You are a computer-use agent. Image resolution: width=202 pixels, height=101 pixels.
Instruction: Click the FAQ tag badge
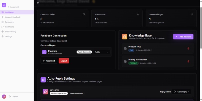pos(131,50)
